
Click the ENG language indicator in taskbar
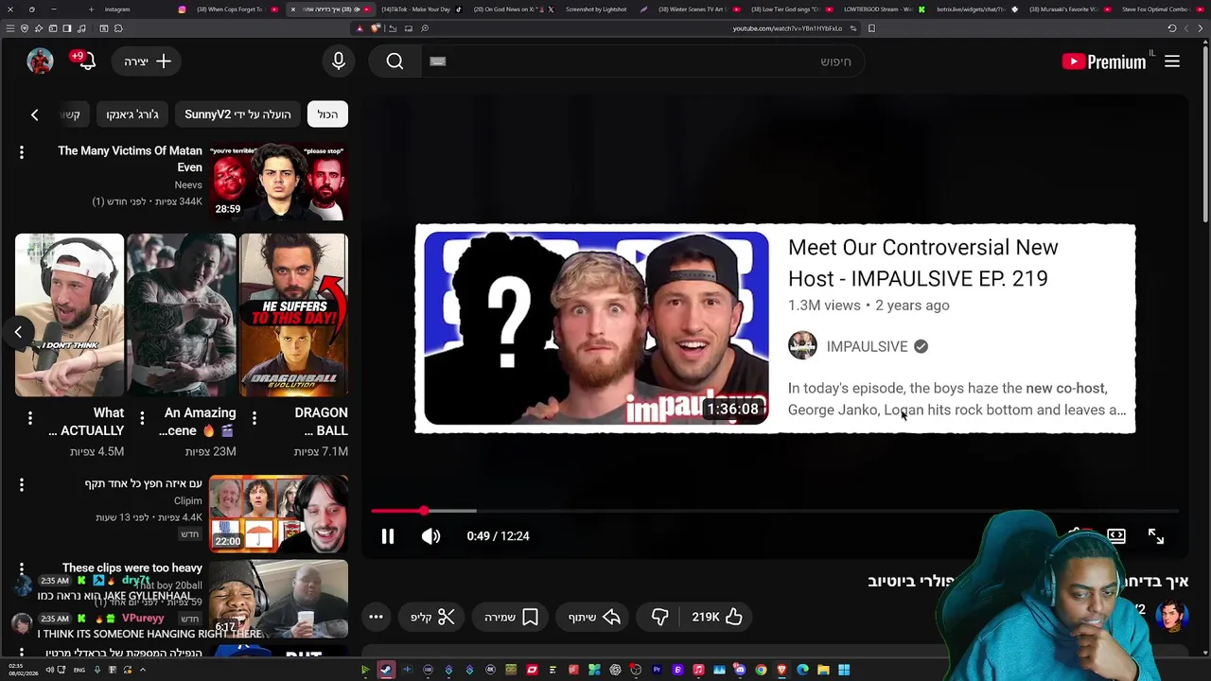[79, 670]
